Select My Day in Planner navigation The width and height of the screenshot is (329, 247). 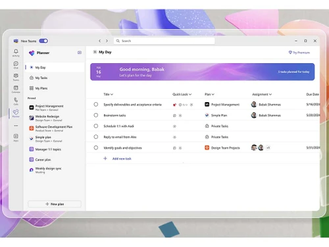55,67
